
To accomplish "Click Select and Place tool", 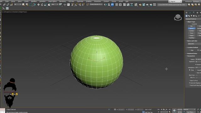I will click(49, 5).
